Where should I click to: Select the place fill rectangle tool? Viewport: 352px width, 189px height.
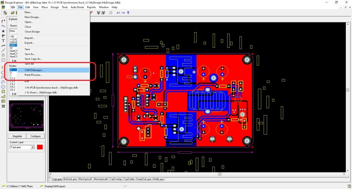click(x=3, y=92)
